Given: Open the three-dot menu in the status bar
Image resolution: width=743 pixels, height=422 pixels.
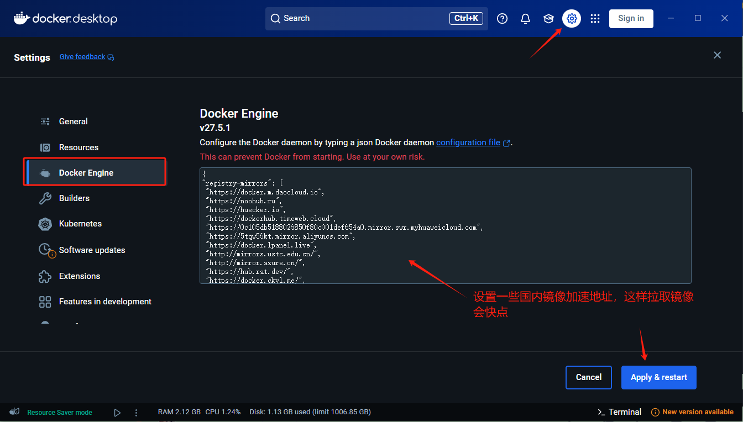Looking at the screenshot, I should point(136,412).
